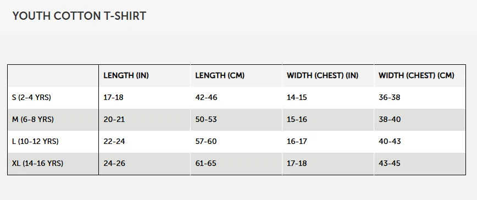This screenshot has width=477, height=200.
Task: Click the 50-53 length cm cell
Action: 206,119
